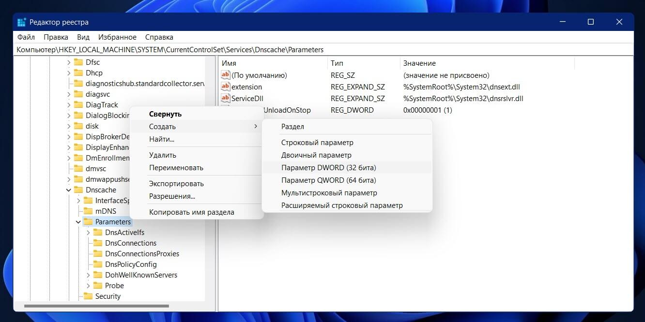Click the DnsConnectionsProxies folder icon

[x=98, y=254]
